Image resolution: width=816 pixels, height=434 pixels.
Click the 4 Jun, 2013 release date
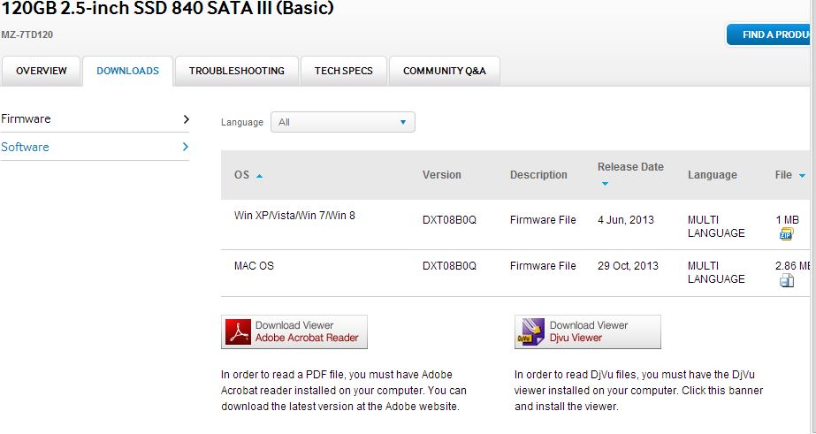click(626, 220)
